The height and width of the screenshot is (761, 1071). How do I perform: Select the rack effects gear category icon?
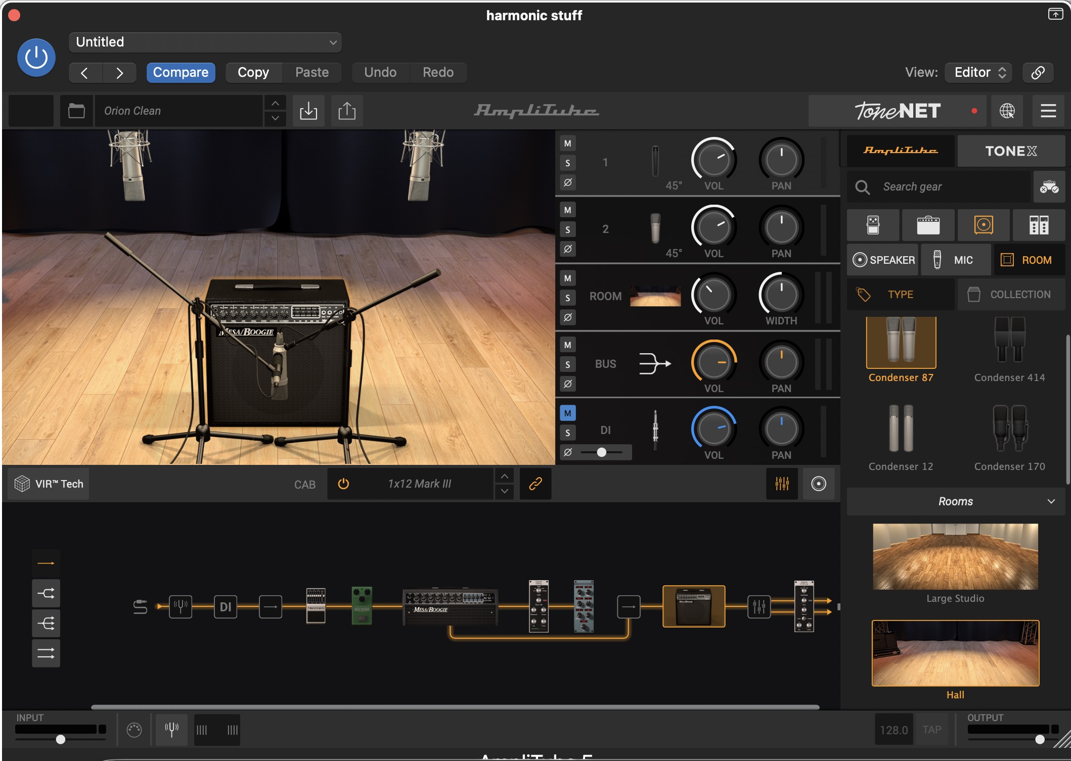click(x=1039, y=225)
